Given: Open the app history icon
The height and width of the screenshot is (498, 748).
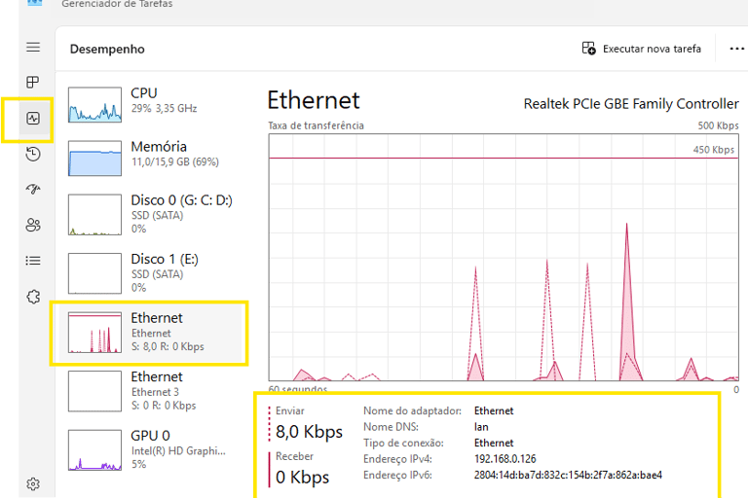Looking at the screenshot, I should click(33, 154).
